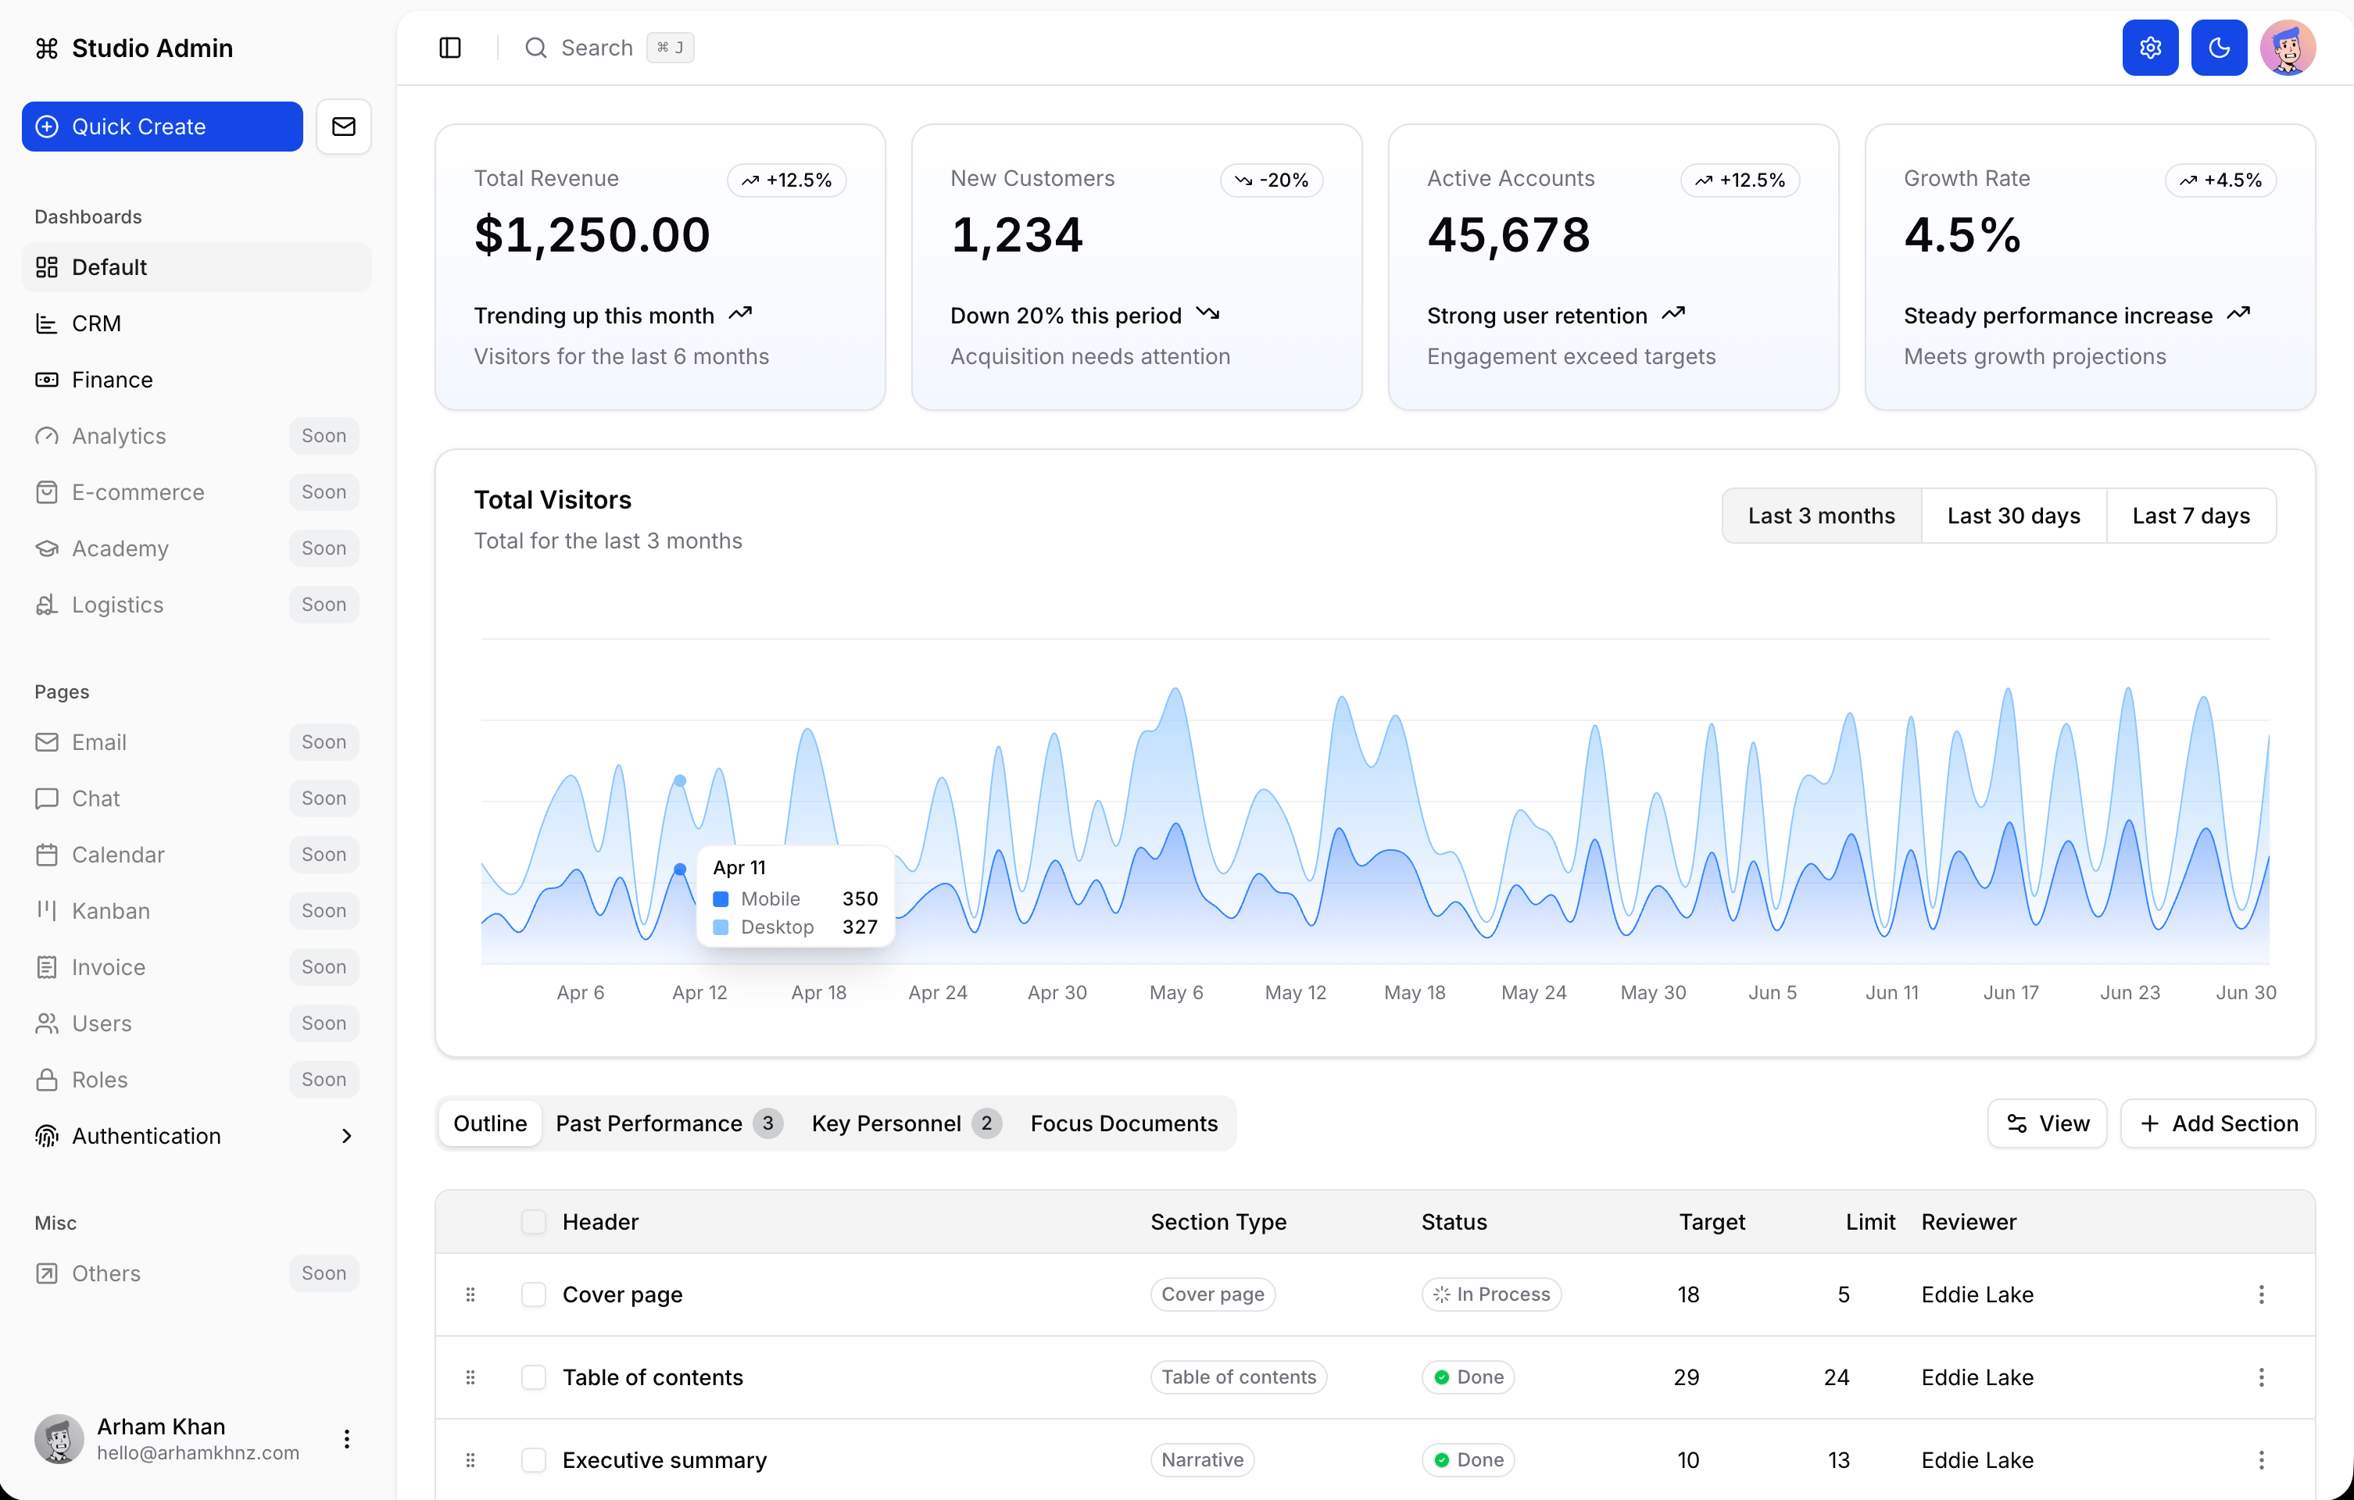Open Arham Khan account options dots
The width and height of the screenshot is (2354, 1500).
[x=346, y=1437]
